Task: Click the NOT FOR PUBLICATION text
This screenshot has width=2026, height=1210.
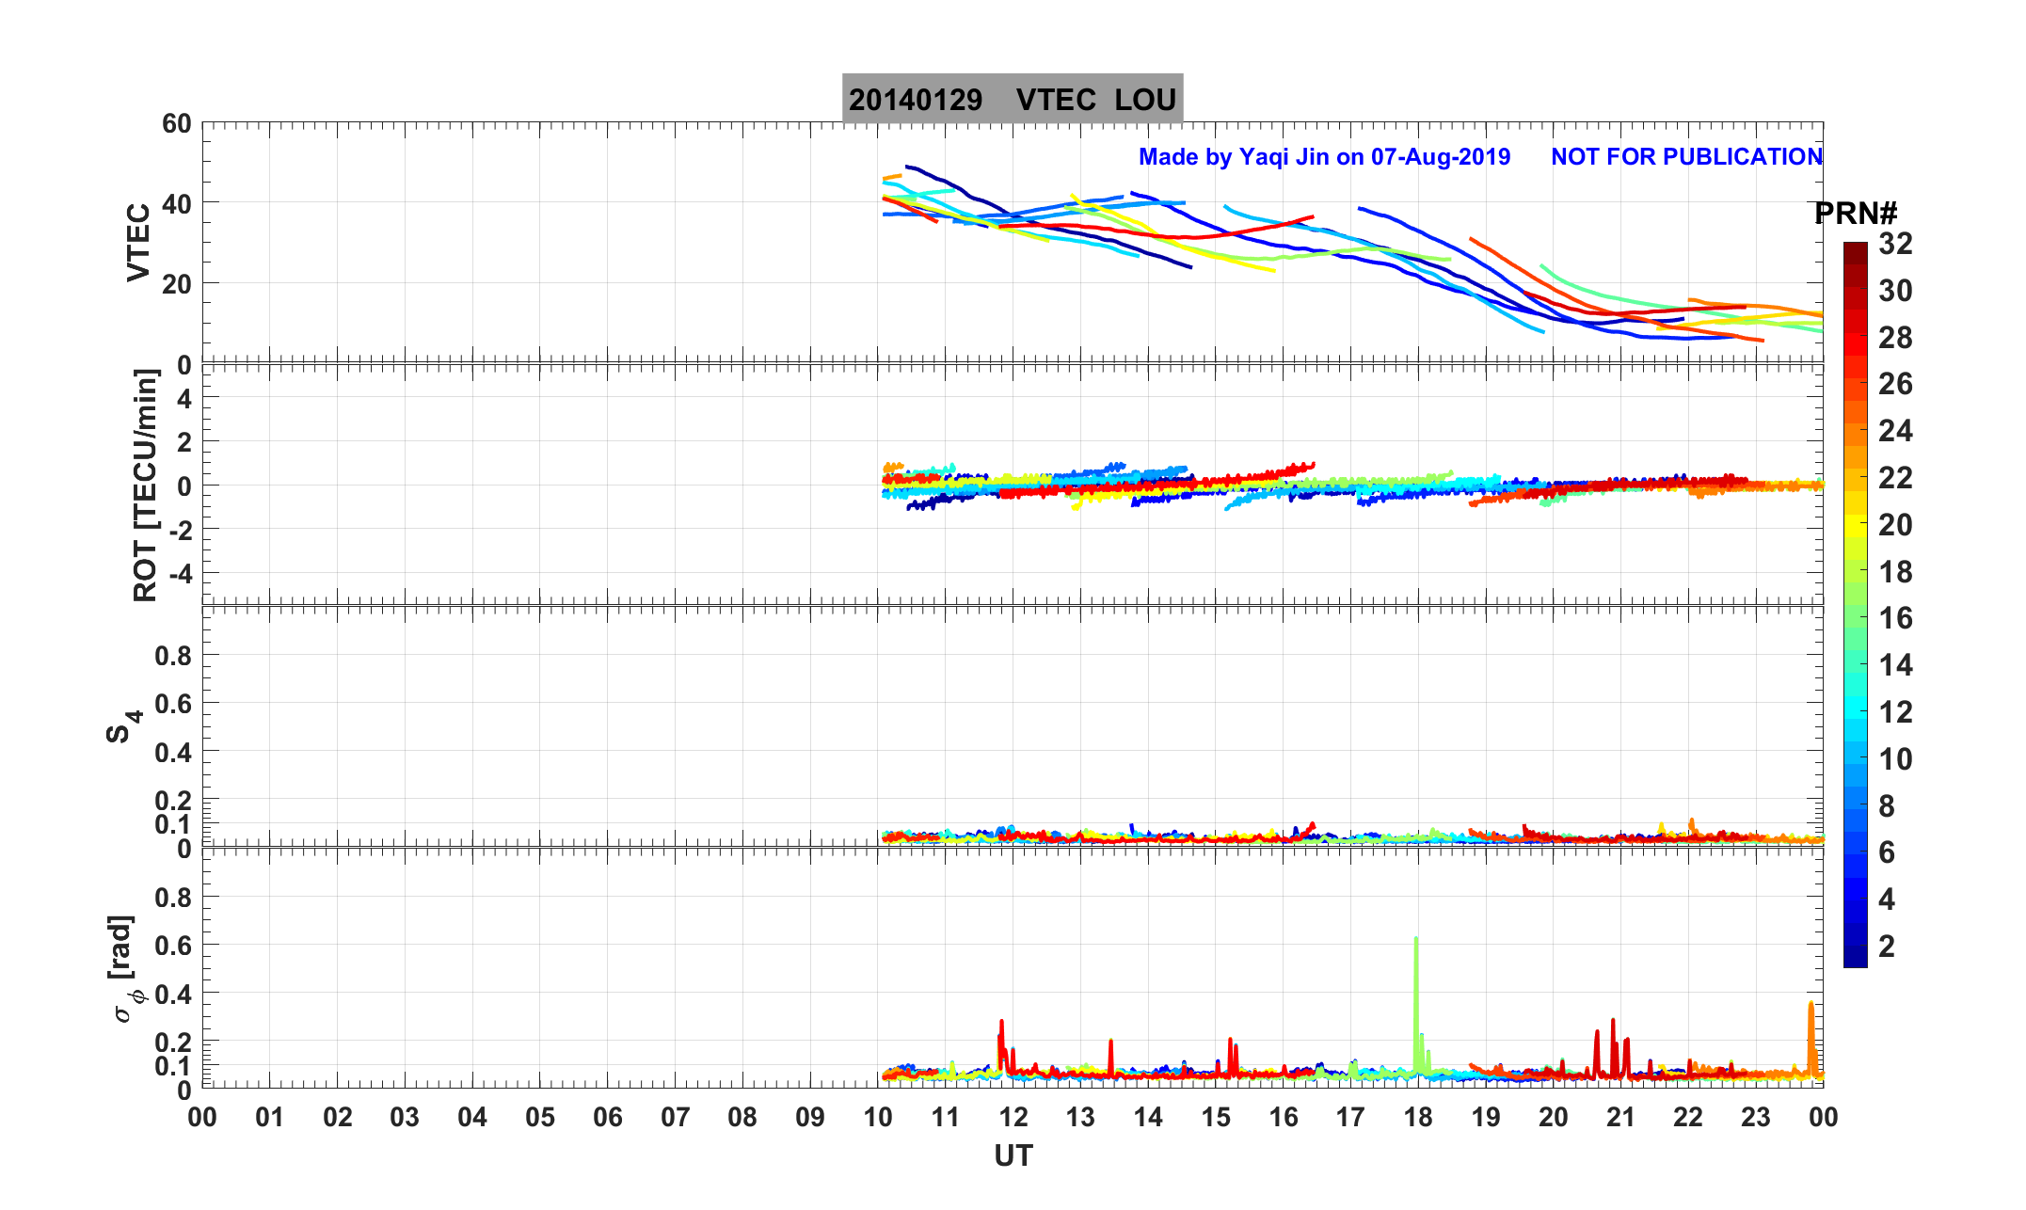Action: click(1686, 157)
